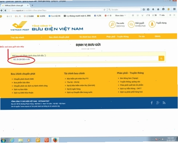The height and width of the screenshot is (143, 178).
Task: Close the SEO toolbar with X
Action: coord(174,15)
